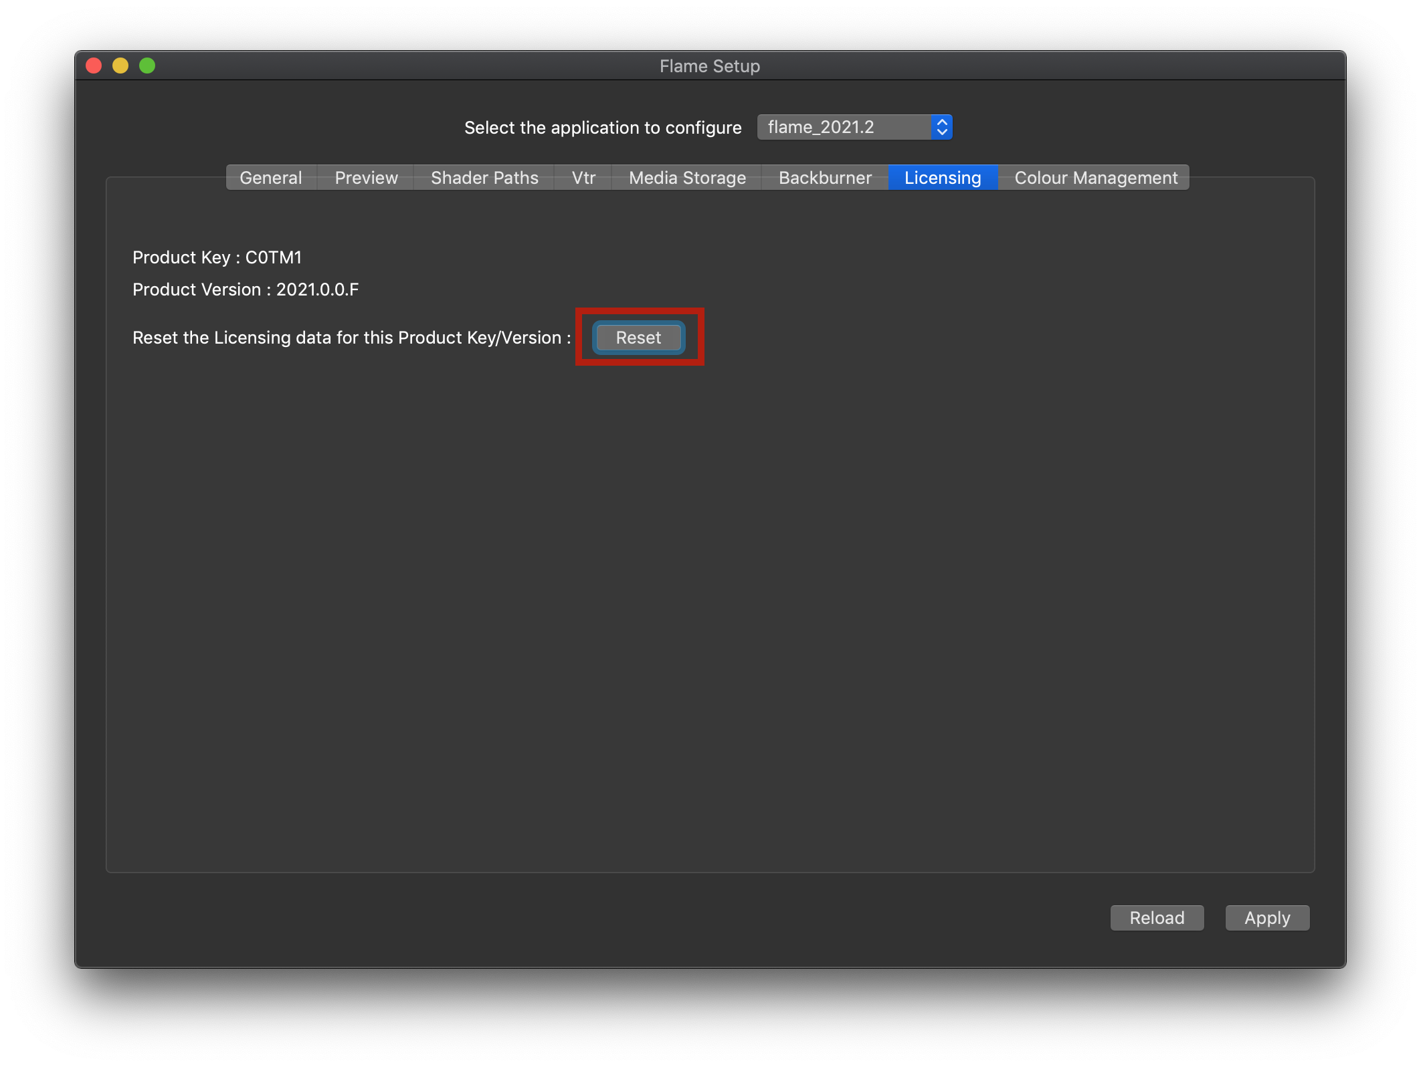Switch to the Vtr tab
The image size is (1421, 1067).
click(582, 177)
